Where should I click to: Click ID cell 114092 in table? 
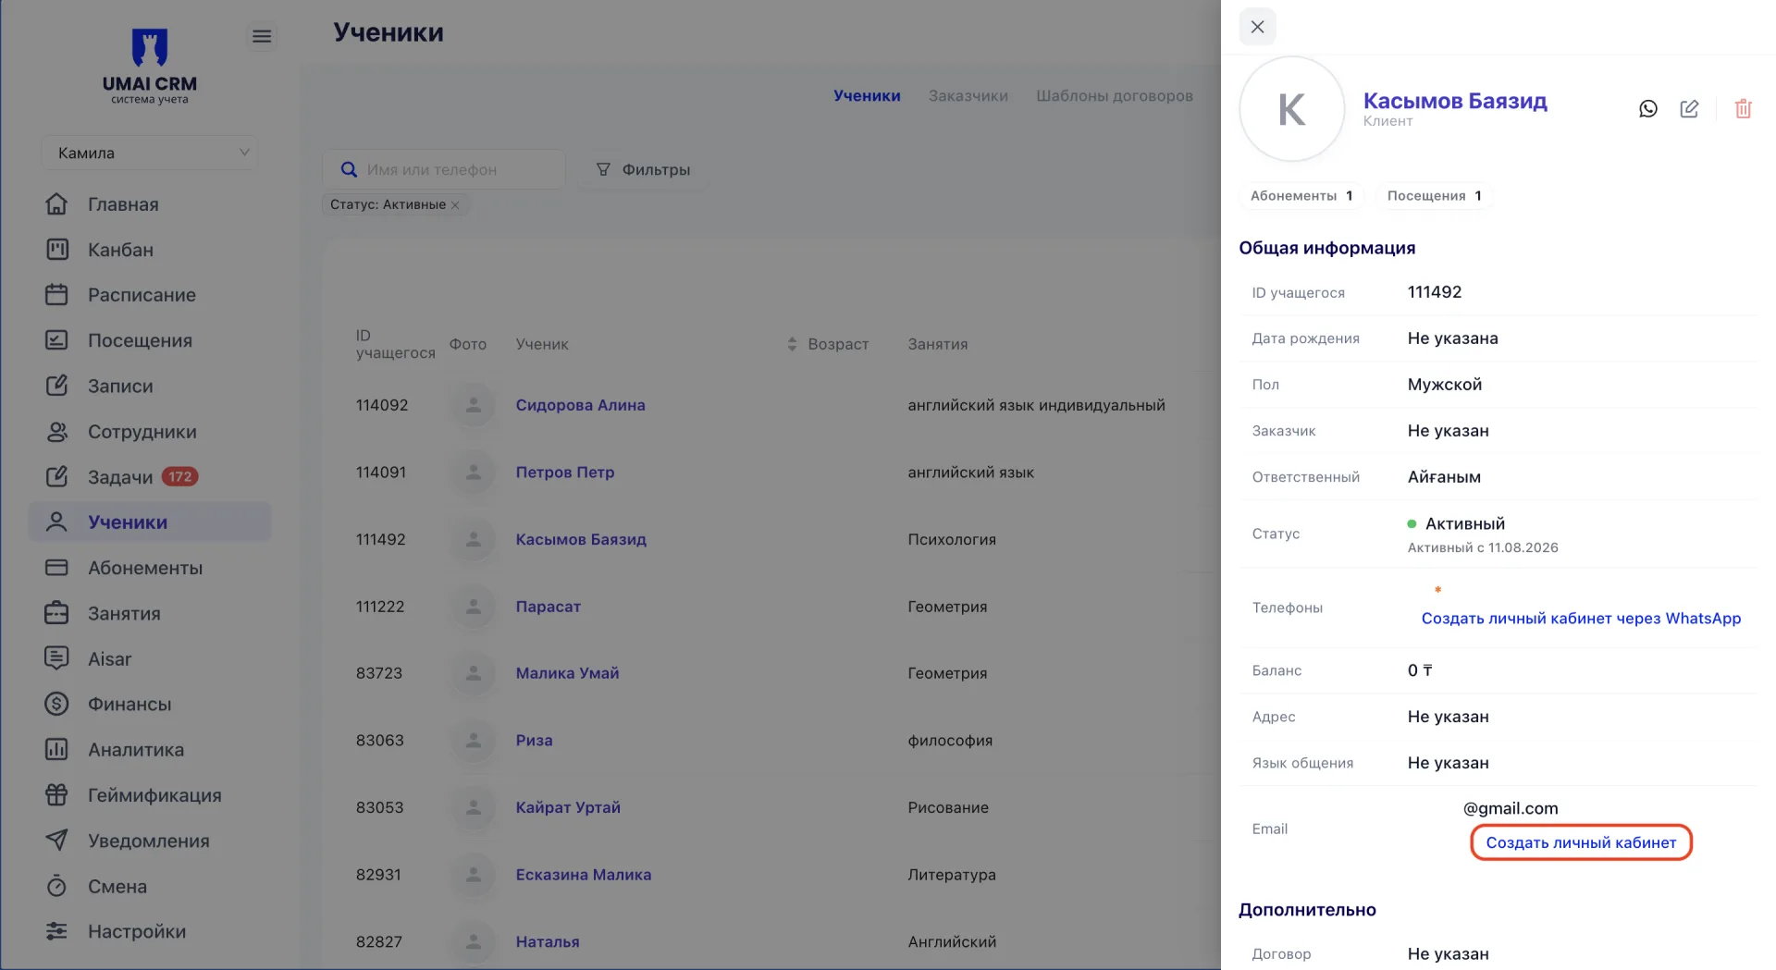coord(382,405)
